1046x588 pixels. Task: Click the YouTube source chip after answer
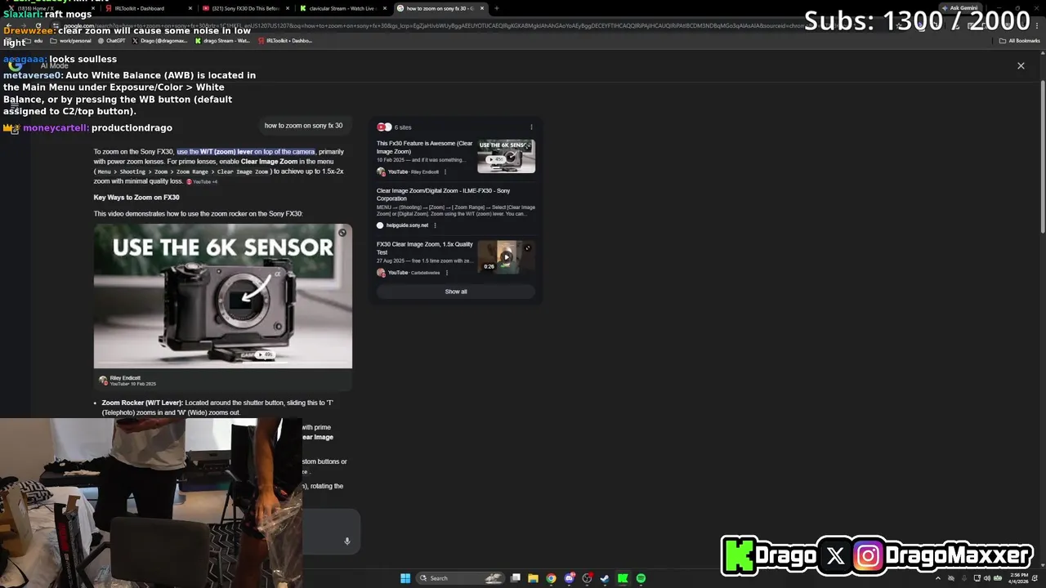202,181
